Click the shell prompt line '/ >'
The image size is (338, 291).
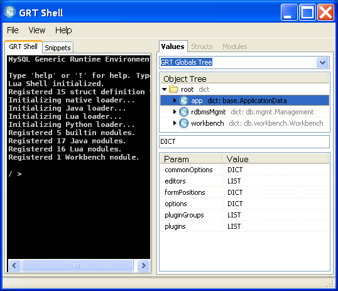pos(15,173)
